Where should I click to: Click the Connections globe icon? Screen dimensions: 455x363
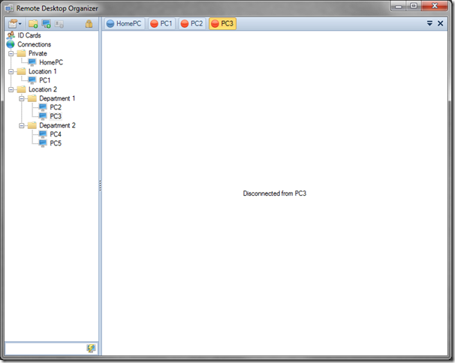(11, 44)
